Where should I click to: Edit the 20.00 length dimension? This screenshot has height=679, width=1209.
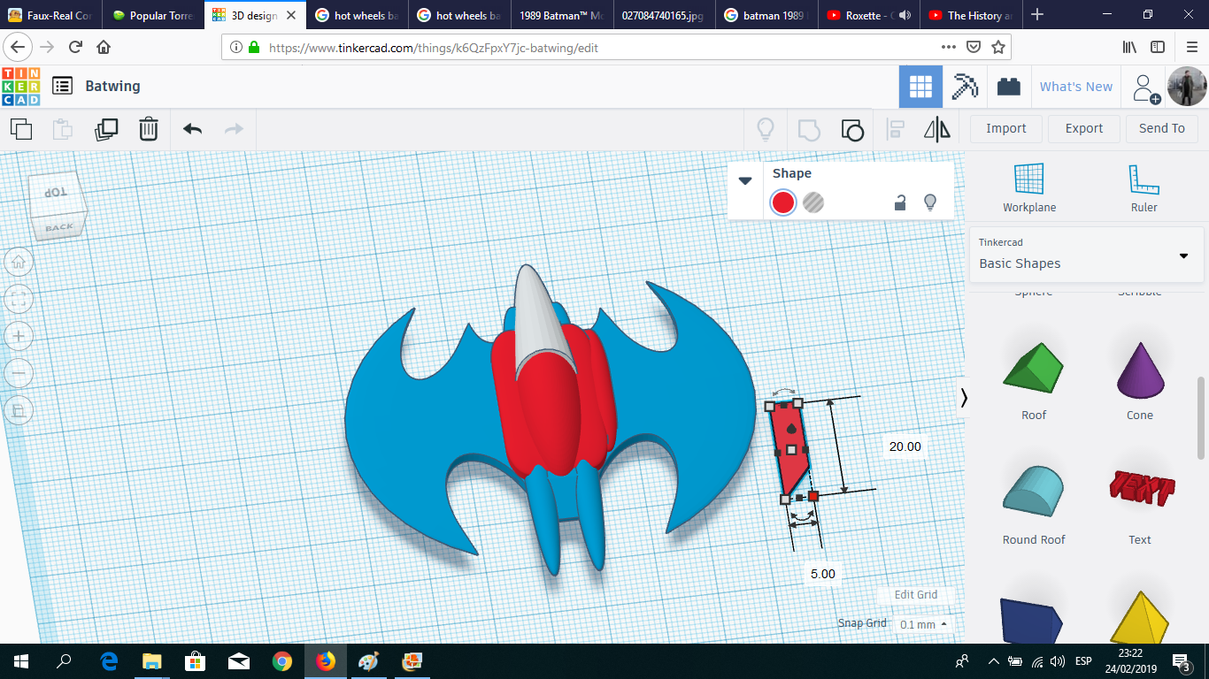905,446
